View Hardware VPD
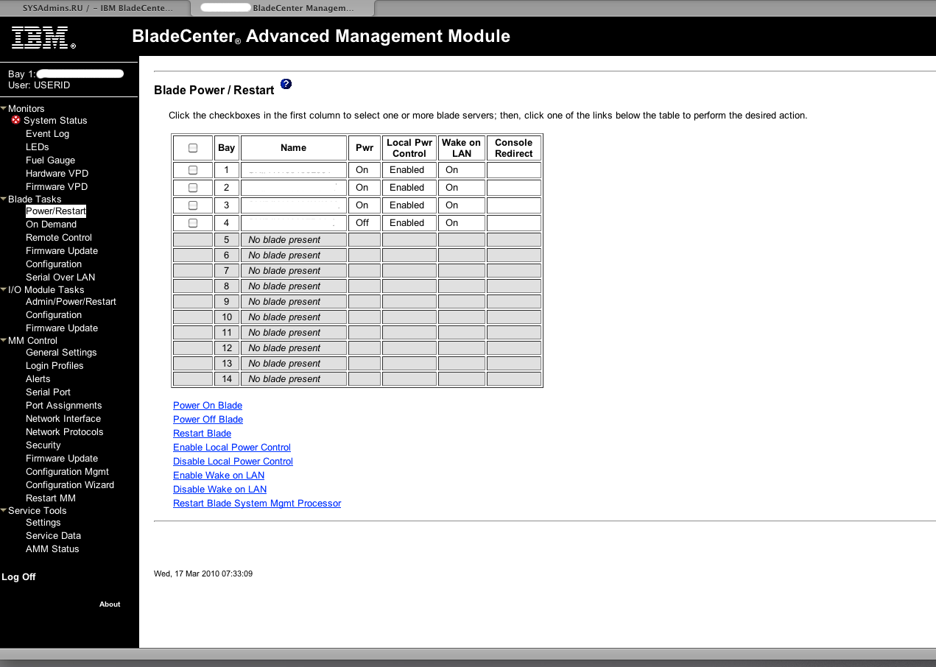 (x=57, y=174)
